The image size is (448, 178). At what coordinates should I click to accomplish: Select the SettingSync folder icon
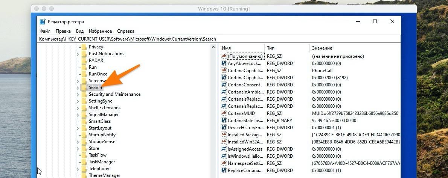[x=84, y=101]
